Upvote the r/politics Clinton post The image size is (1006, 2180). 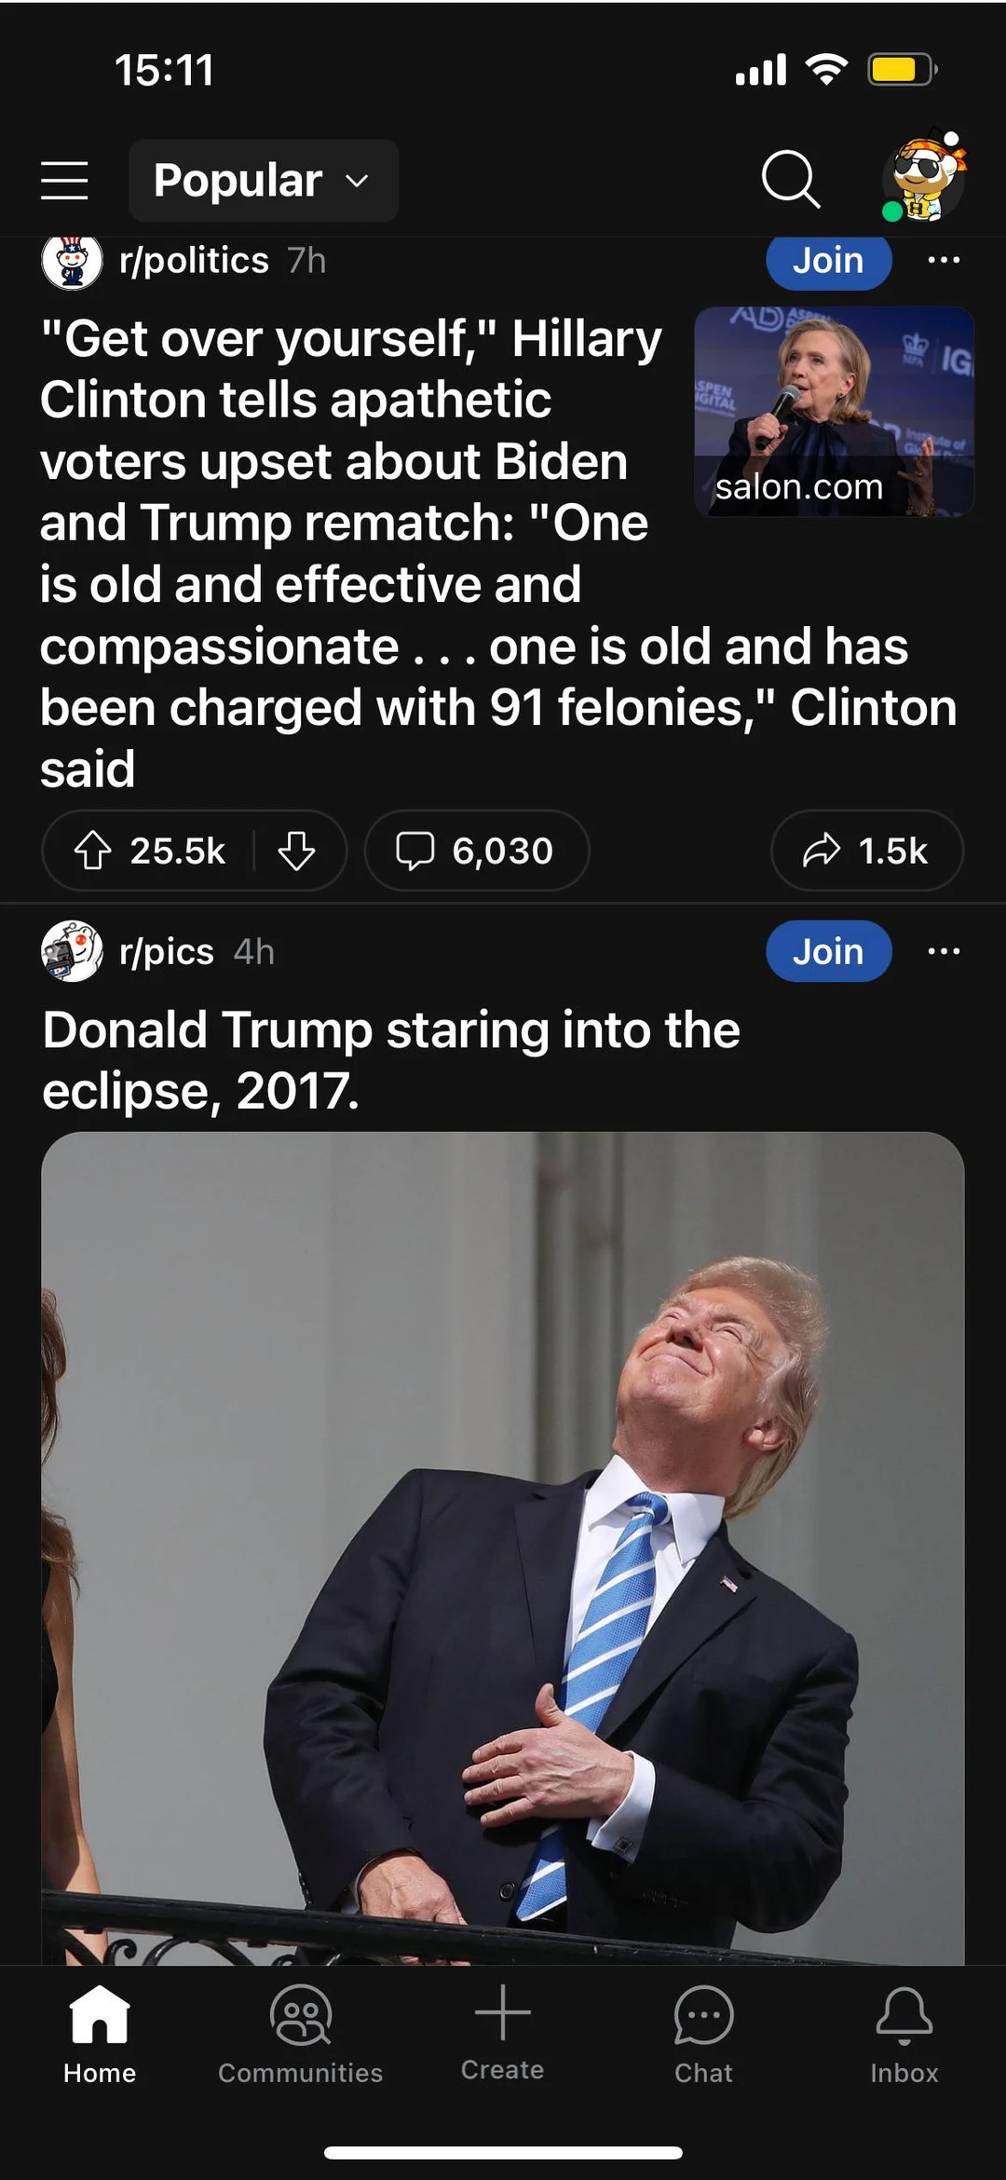tap(93, 851)
